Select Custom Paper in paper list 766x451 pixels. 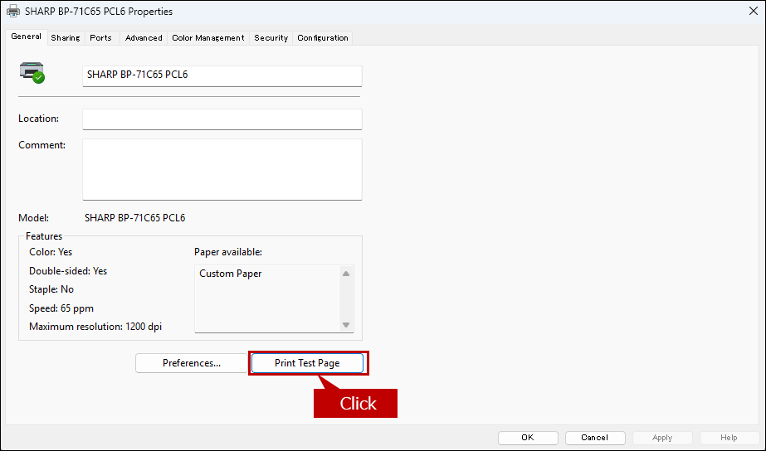point(230,274)
